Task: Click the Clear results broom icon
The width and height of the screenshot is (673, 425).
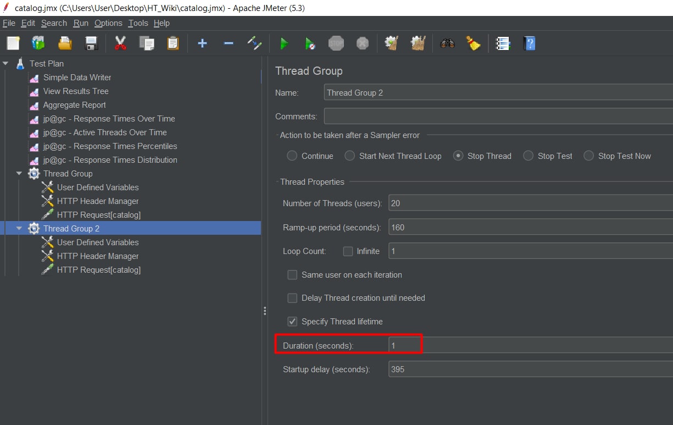Action: pyautogui.click(x=392, y=43)
